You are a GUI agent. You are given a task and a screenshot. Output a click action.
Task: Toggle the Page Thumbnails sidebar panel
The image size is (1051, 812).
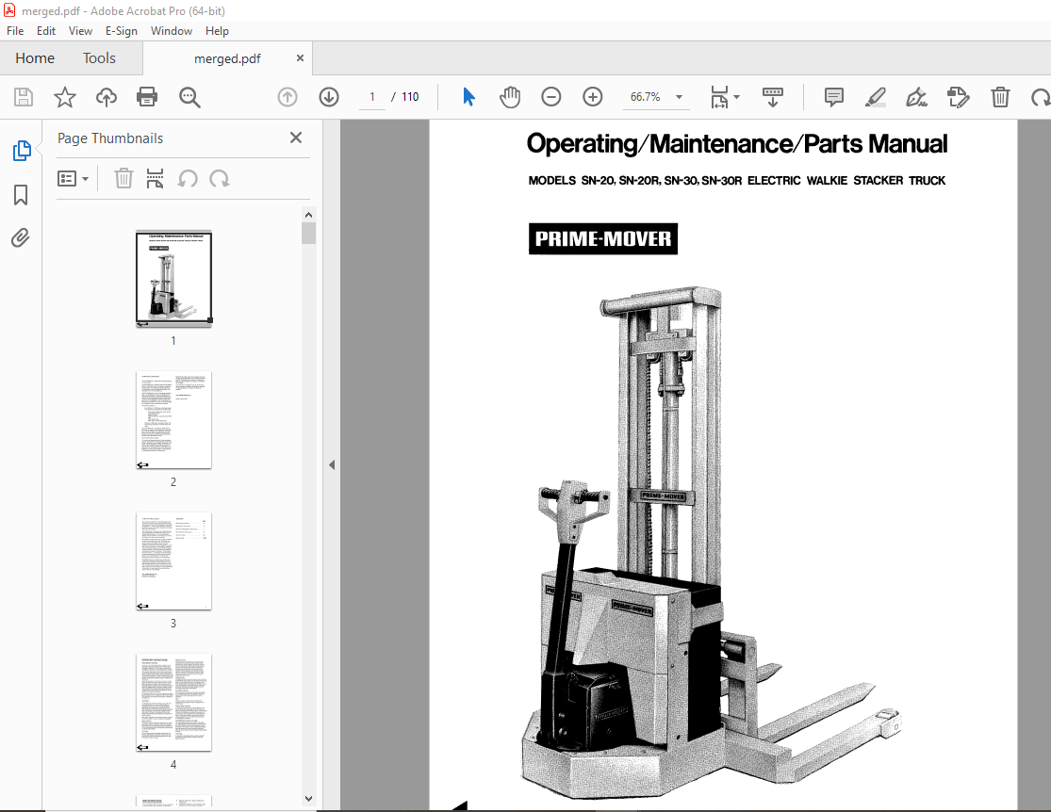[x=21, y=151]
